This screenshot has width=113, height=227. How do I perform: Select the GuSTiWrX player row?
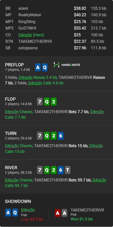pos(56,28)
